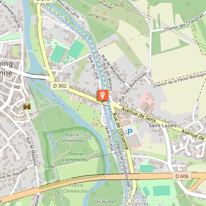Click the Ru Trémor stream label

tap(53, 143)
